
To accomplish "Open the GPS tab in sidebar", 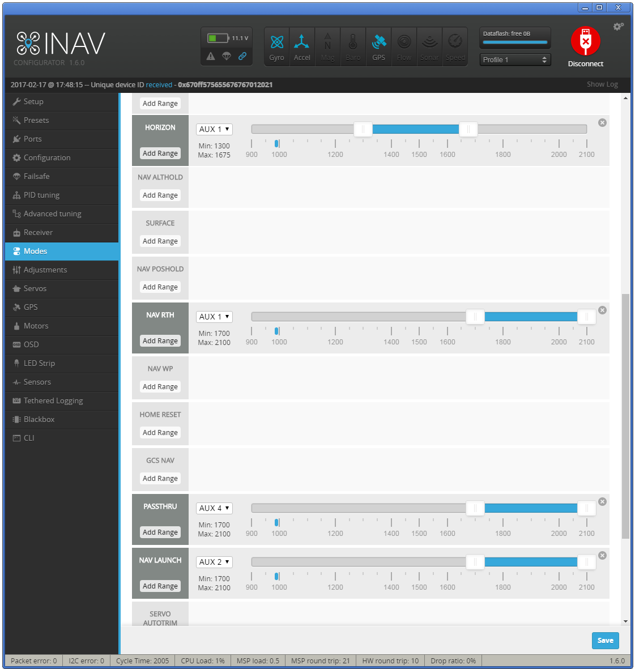I will point(62,307).
